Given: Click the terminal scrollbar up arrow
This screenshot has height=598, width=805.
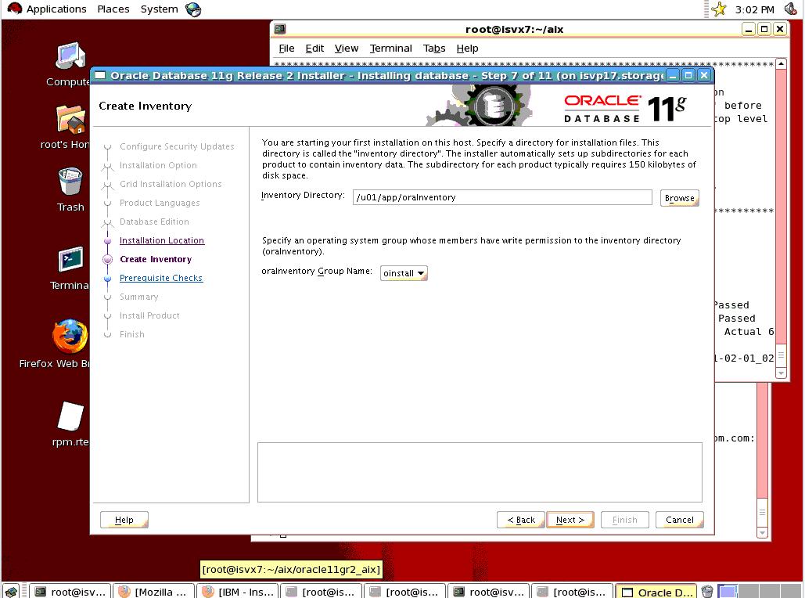Looking at the screenshot, I should [x=781, y=63].
